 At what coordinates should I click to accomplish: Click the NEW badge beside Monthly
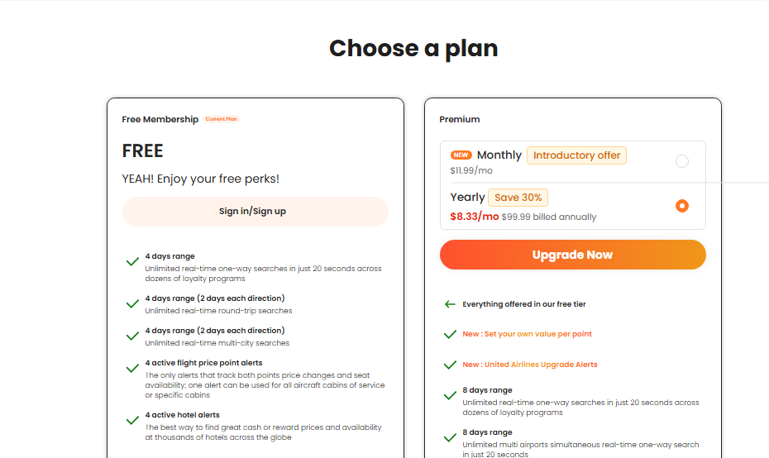461,155
